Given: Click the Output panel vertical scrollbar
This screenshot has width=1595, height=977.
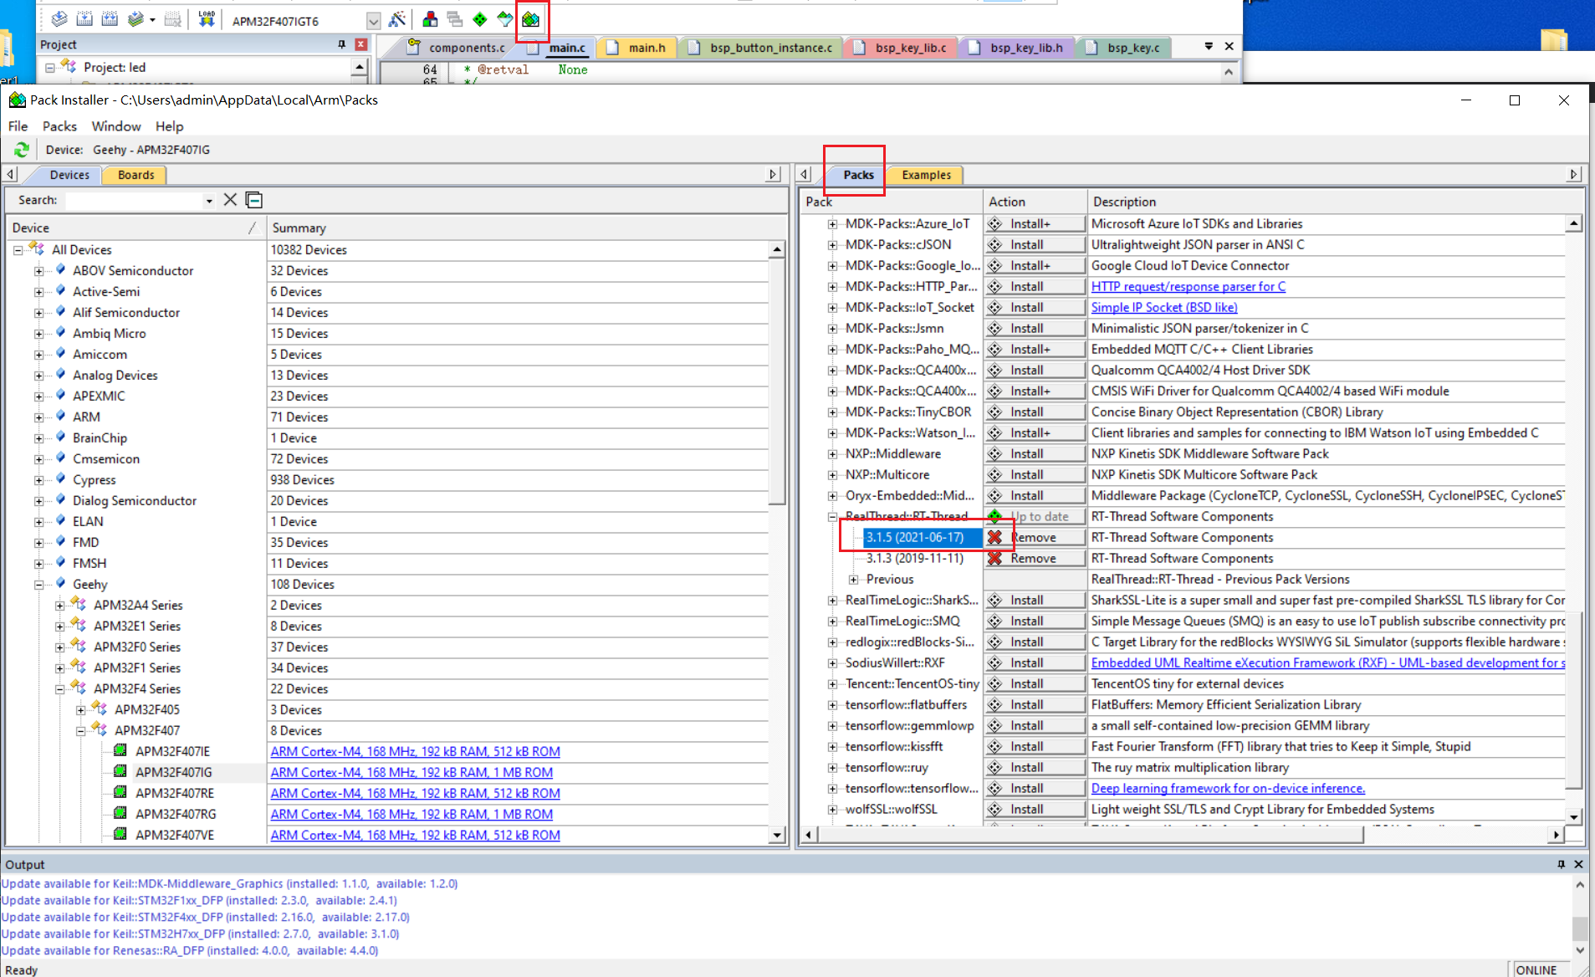Looking at the screenshot, I should coord(1579,918).
